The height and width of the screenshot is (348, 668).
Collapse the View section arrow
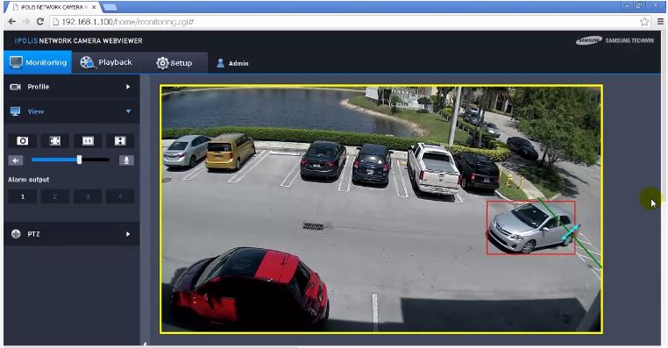(x=128, y=111)
